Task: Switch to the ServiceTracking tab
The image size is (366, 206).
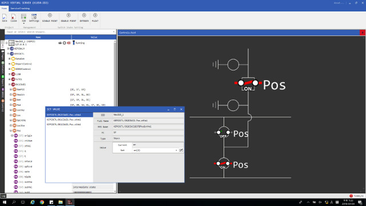Action: pyautogui.click(x=20, y=9)
